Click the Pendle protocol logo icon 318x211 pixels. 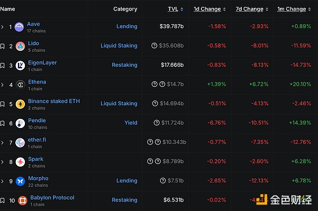tap(20, 123)
